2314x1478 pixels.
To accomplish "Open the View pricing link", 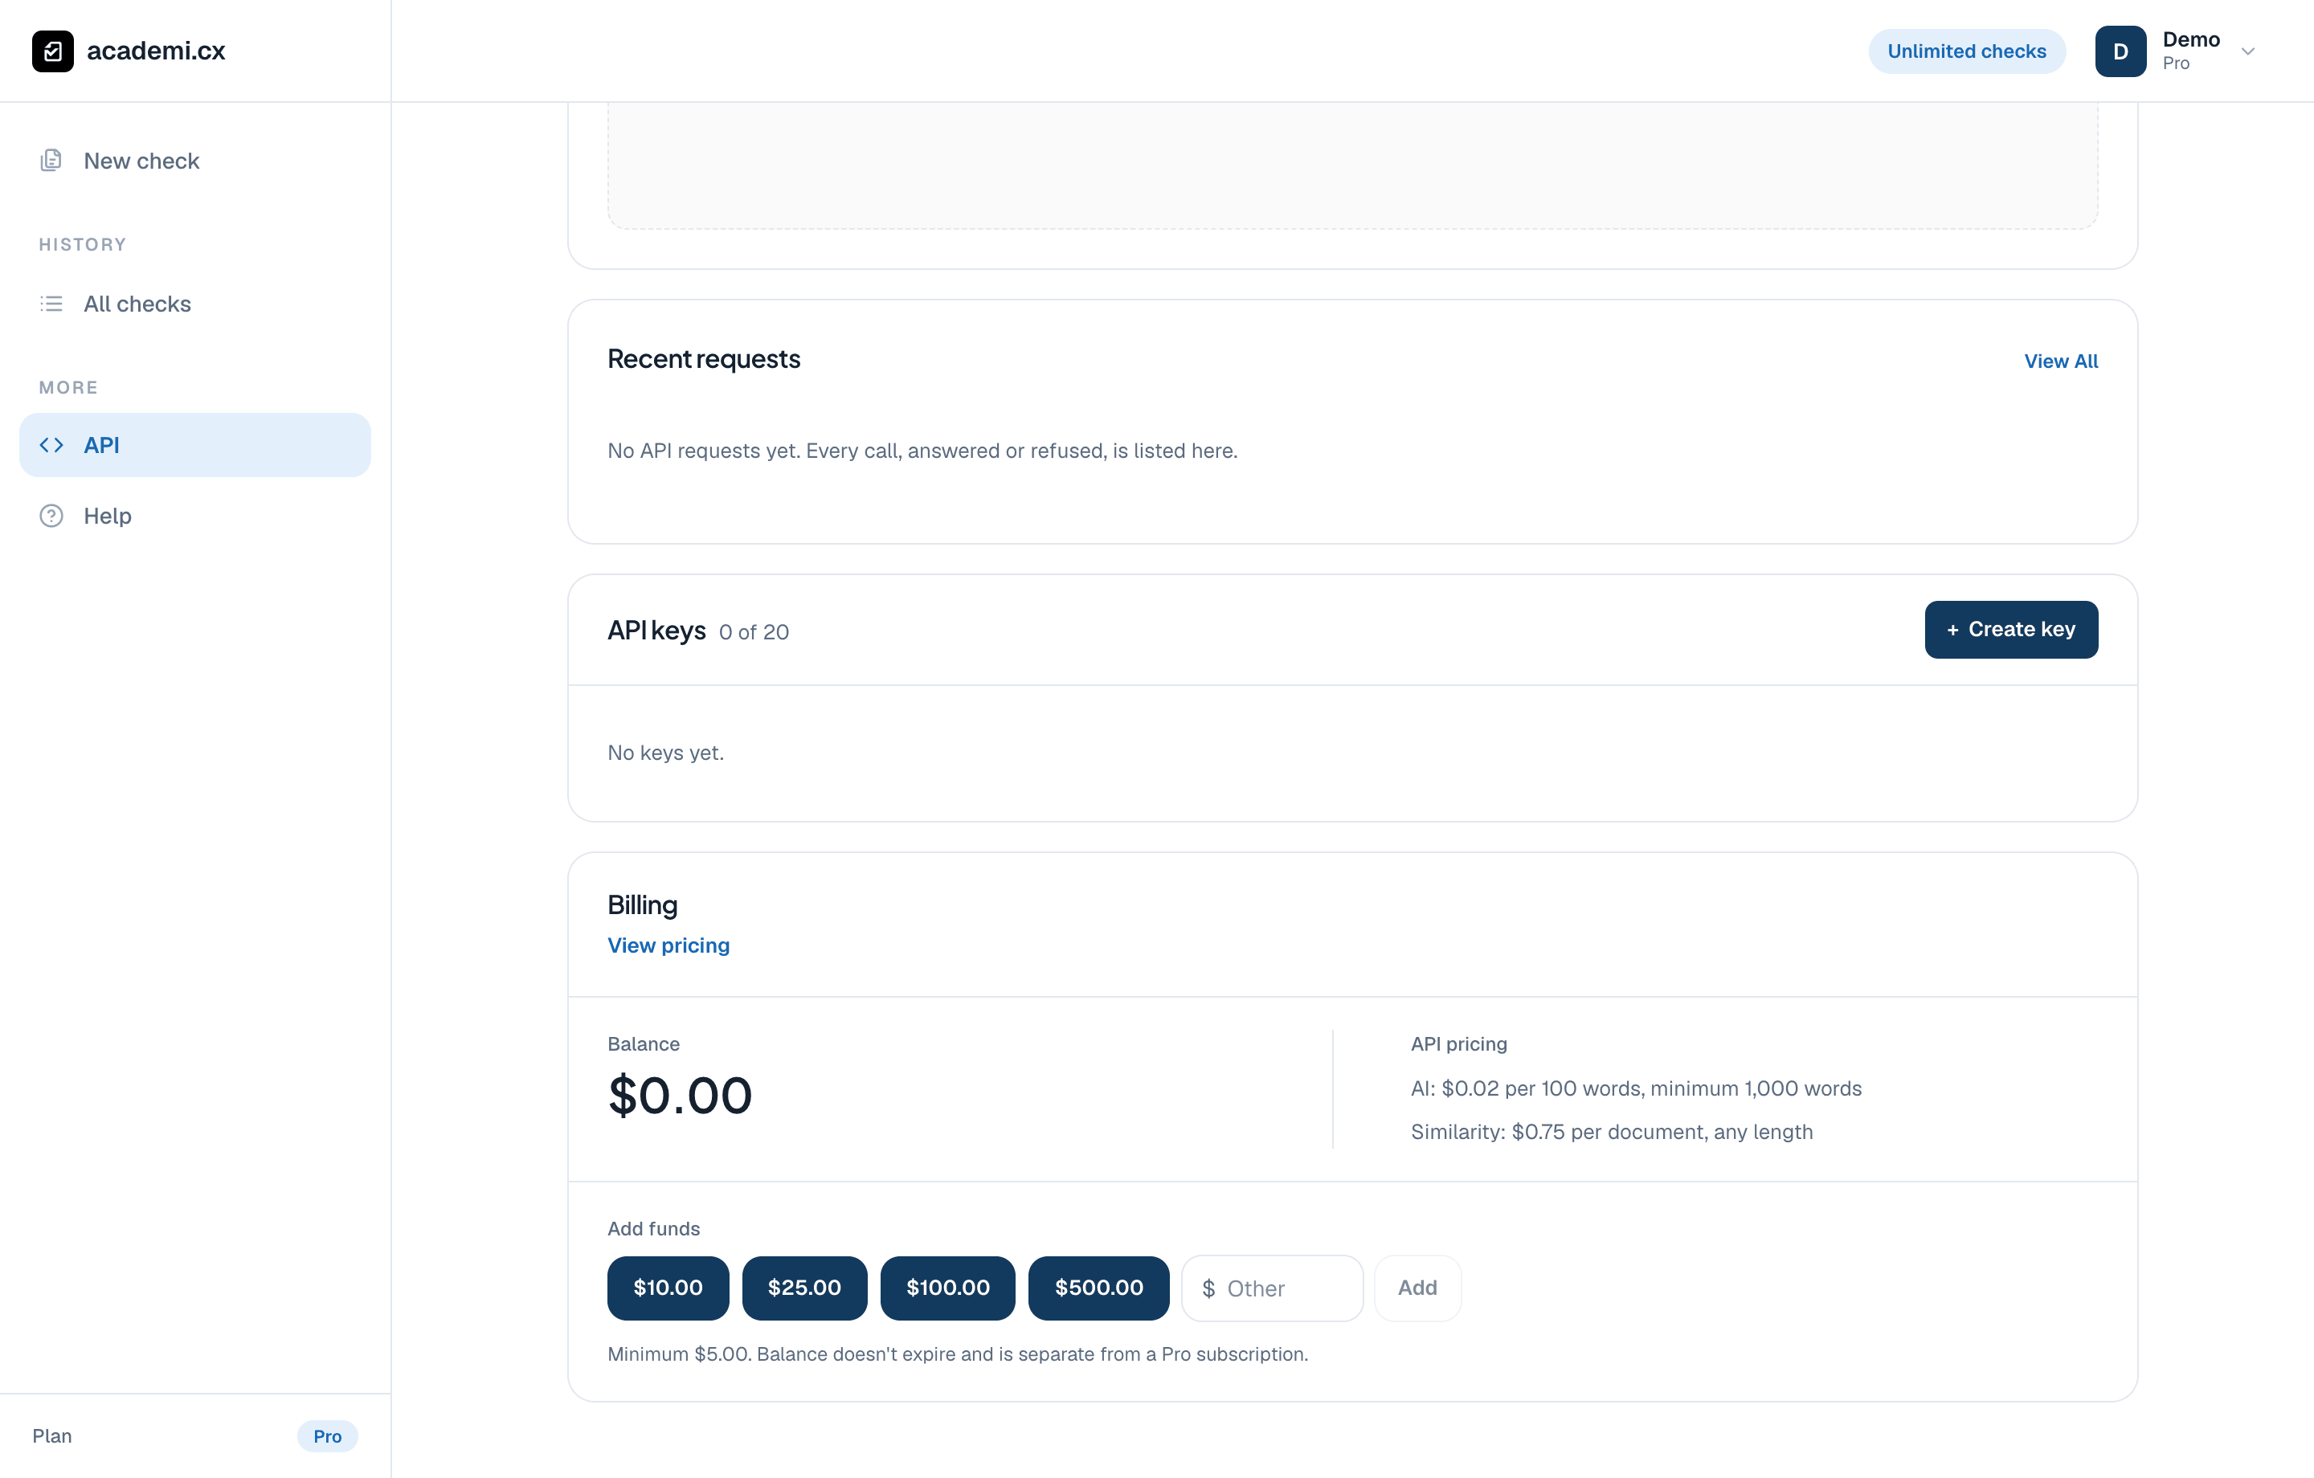I will click(x=668, y=945).
